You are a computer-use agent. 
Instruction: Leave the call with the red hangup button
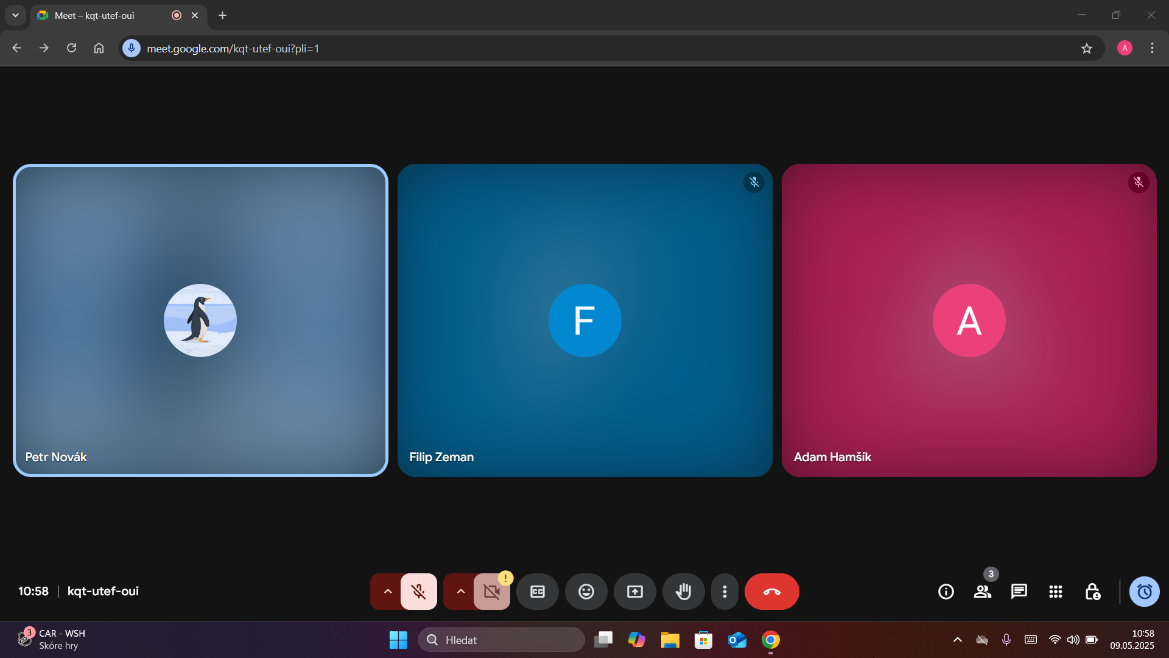tap(771, 591)
